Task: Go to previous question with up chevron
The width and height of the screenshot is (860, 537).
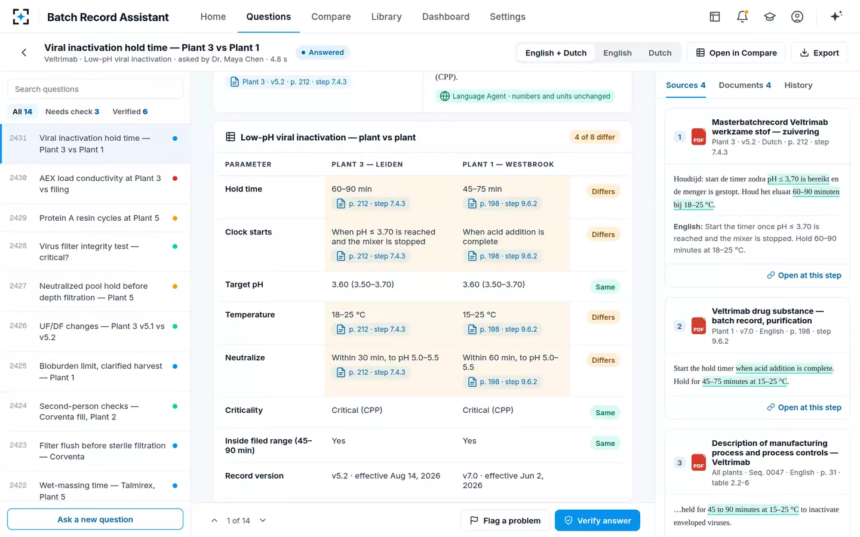Action: 214,521
